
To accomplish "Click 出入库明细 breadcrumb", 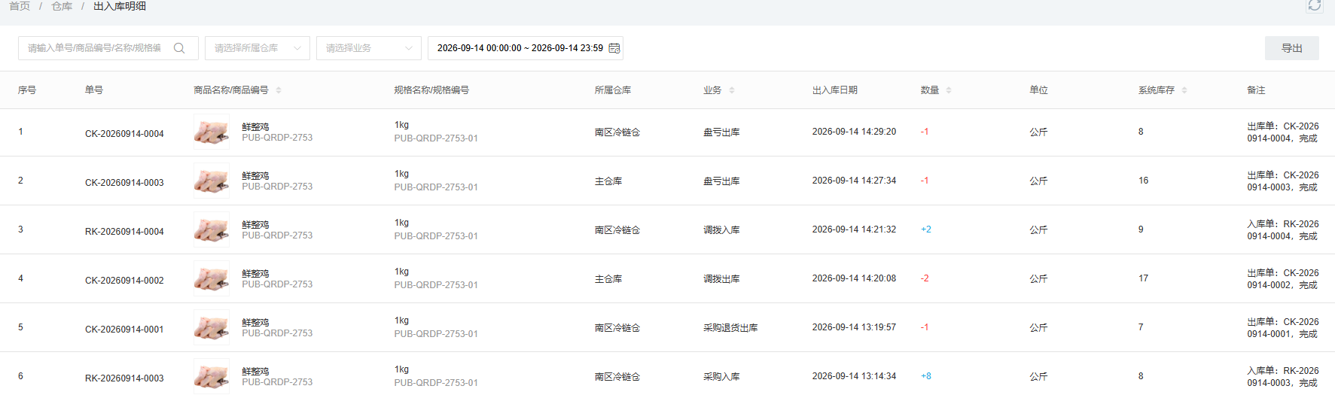I will (x=120, y=6).
